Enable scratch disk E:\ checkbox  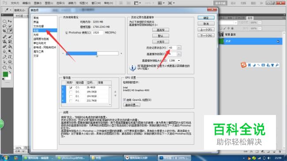[x=71, y=96]
